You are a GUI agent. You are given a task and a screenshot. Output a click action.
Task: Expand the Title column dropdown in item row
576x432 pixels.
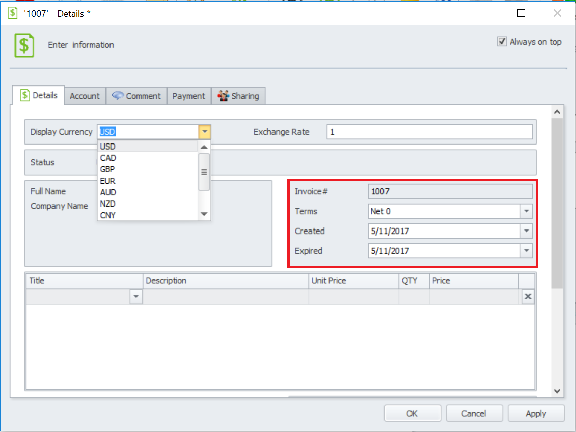pyautogui.click(x=136, y=297)
